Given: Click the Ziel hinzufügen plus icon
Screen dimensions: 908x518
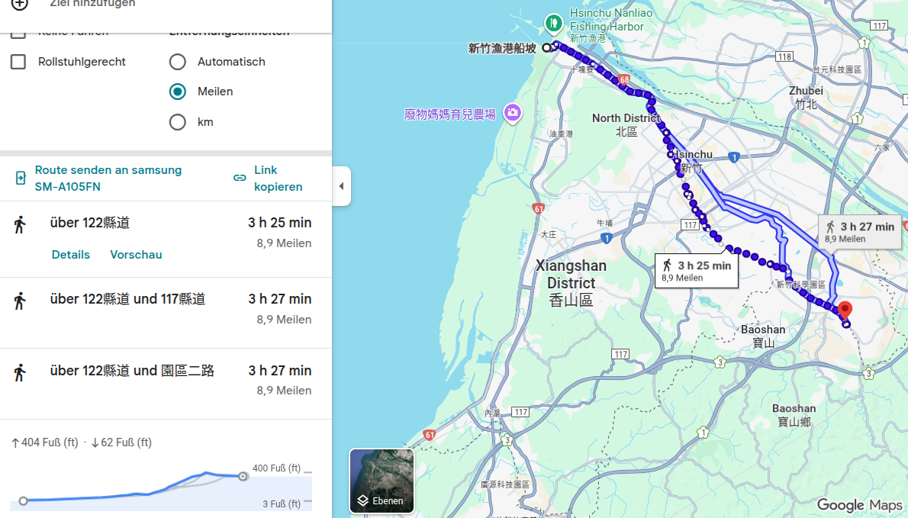Looking at the screenshot, I should (20, 4).
